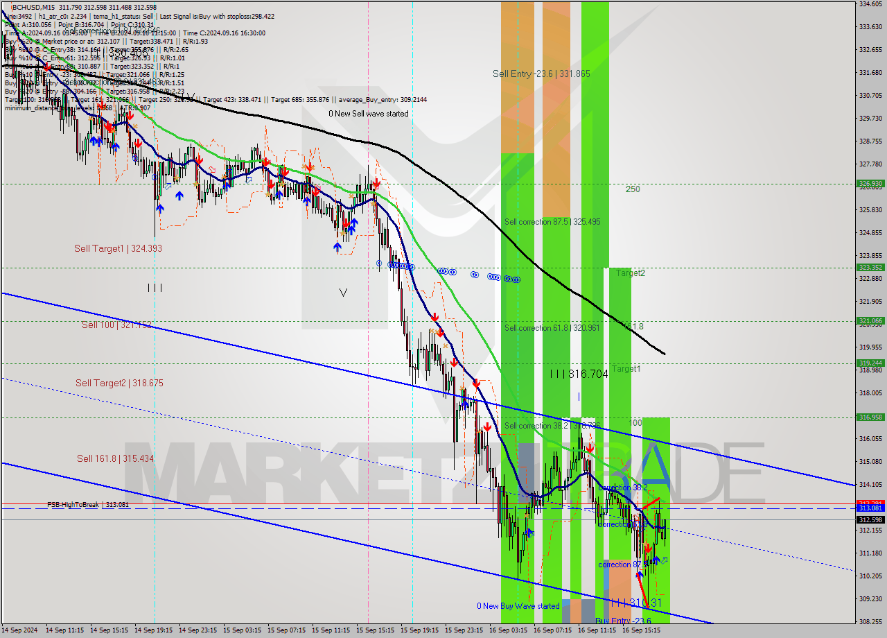The width and height of the screenshot is (887, 638).
Task: Click 'Sell correction 87.5 | 325.495' label
Action: coord(552,222)
